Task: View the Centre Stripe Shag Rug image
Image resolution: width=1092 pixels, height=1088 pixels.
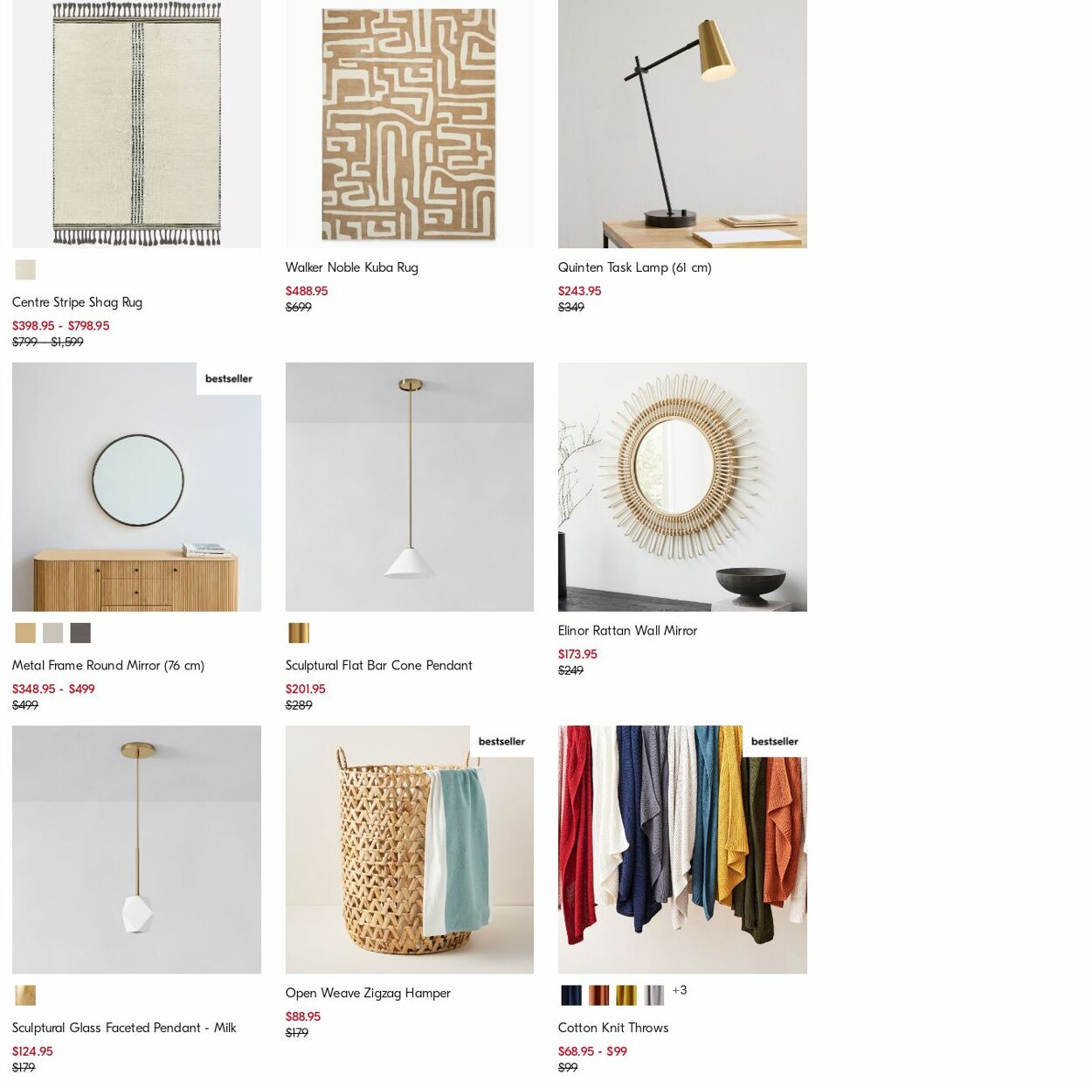Action: [x=136, y=122]
